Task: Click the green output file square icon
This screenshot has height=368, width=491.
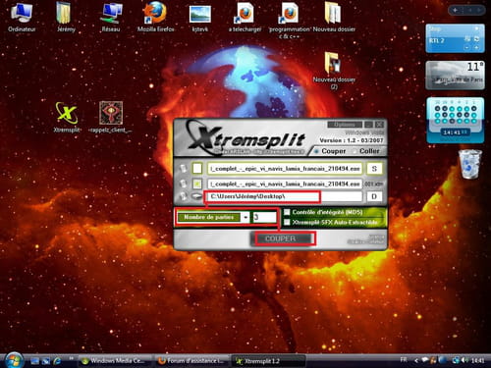Action: pos(197,184)
